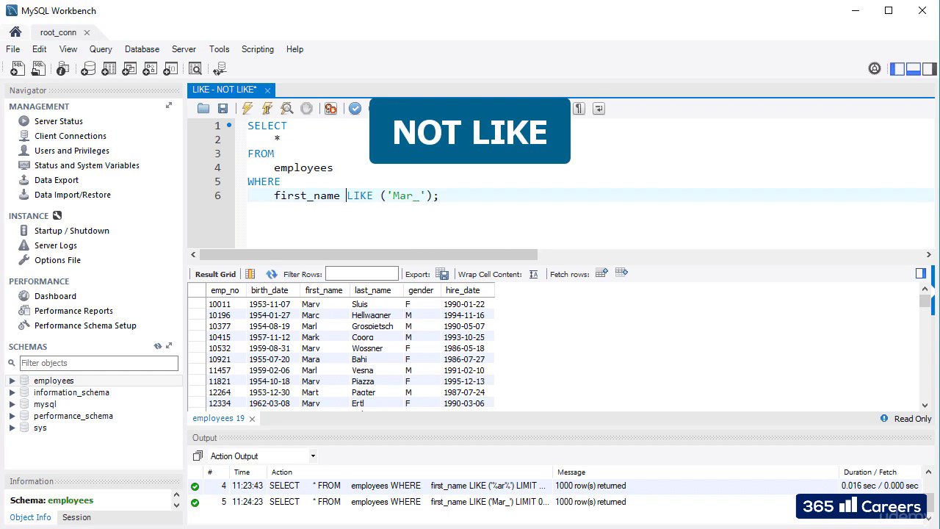This screenshot has height=529, width=940.
Task: Open the Database menu
Action: click(x=142, y=49)
